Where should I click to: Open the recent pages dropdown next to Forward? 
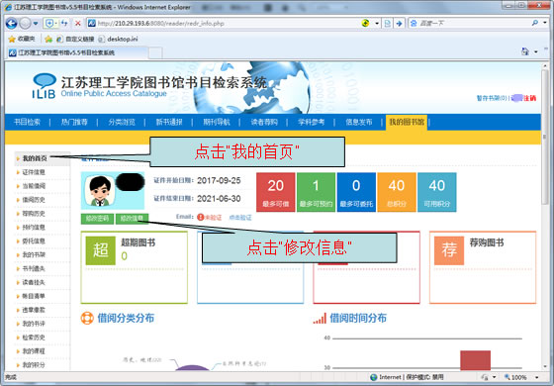pos(36,24)
